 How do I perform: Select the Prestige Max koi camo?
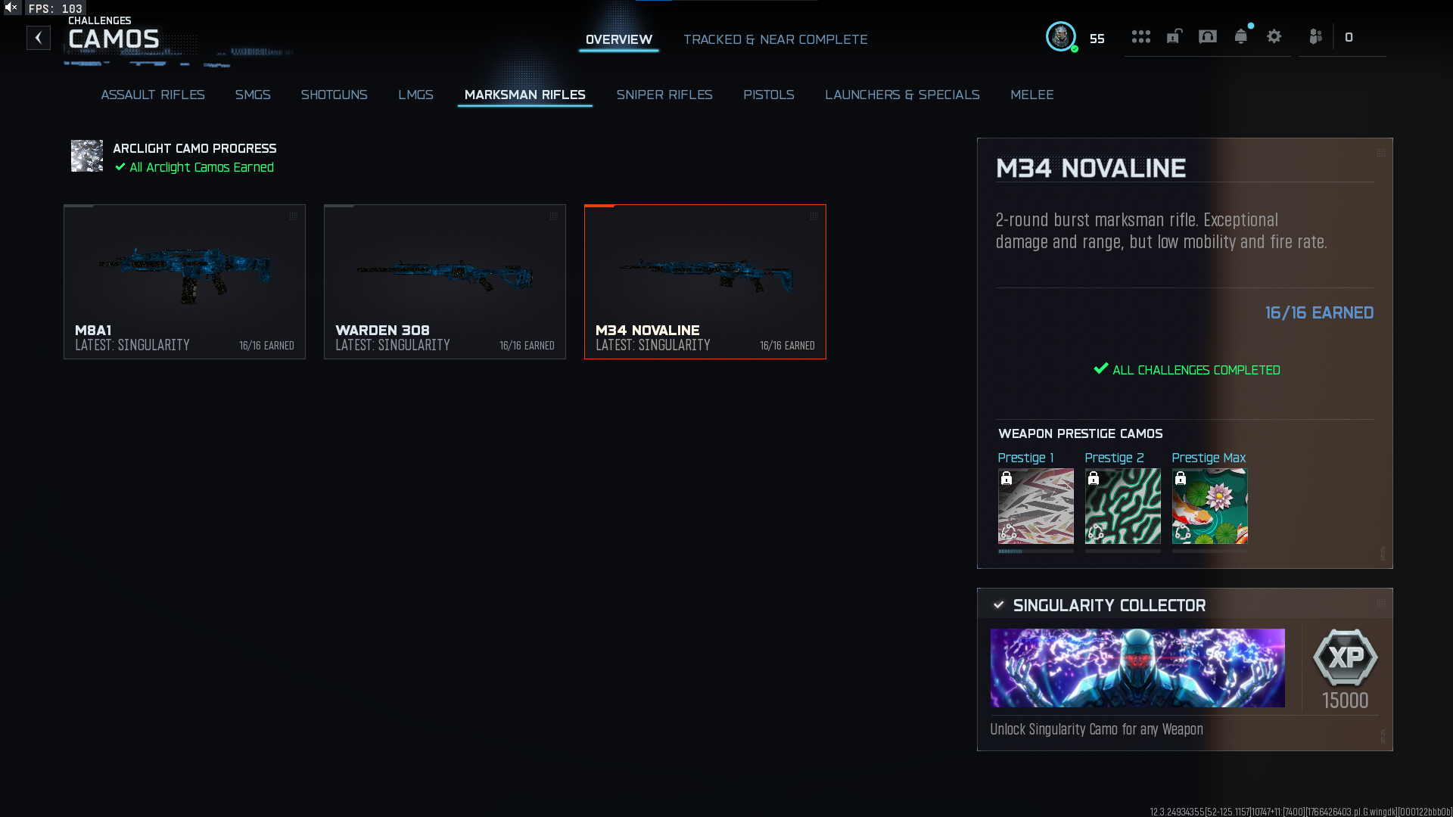(1209, 506)
